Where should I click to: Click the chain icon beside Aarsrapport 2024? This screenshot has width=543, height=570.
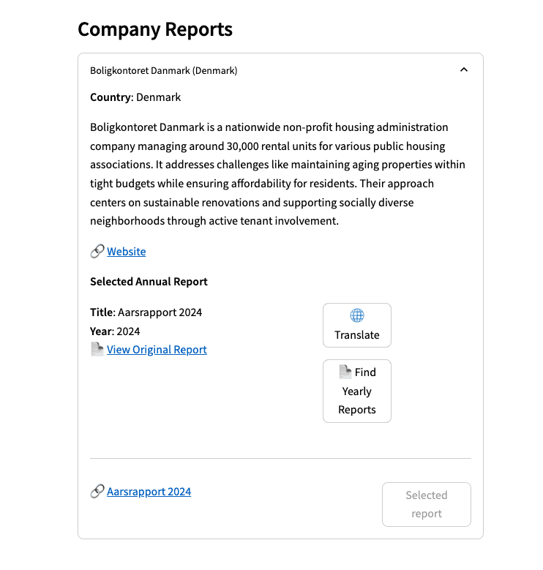[97, 491]
